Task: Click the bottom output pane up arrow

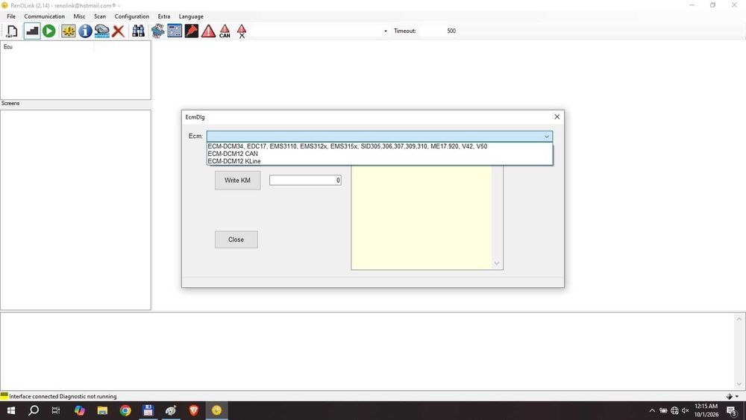Action: click(x=739, y=319)
